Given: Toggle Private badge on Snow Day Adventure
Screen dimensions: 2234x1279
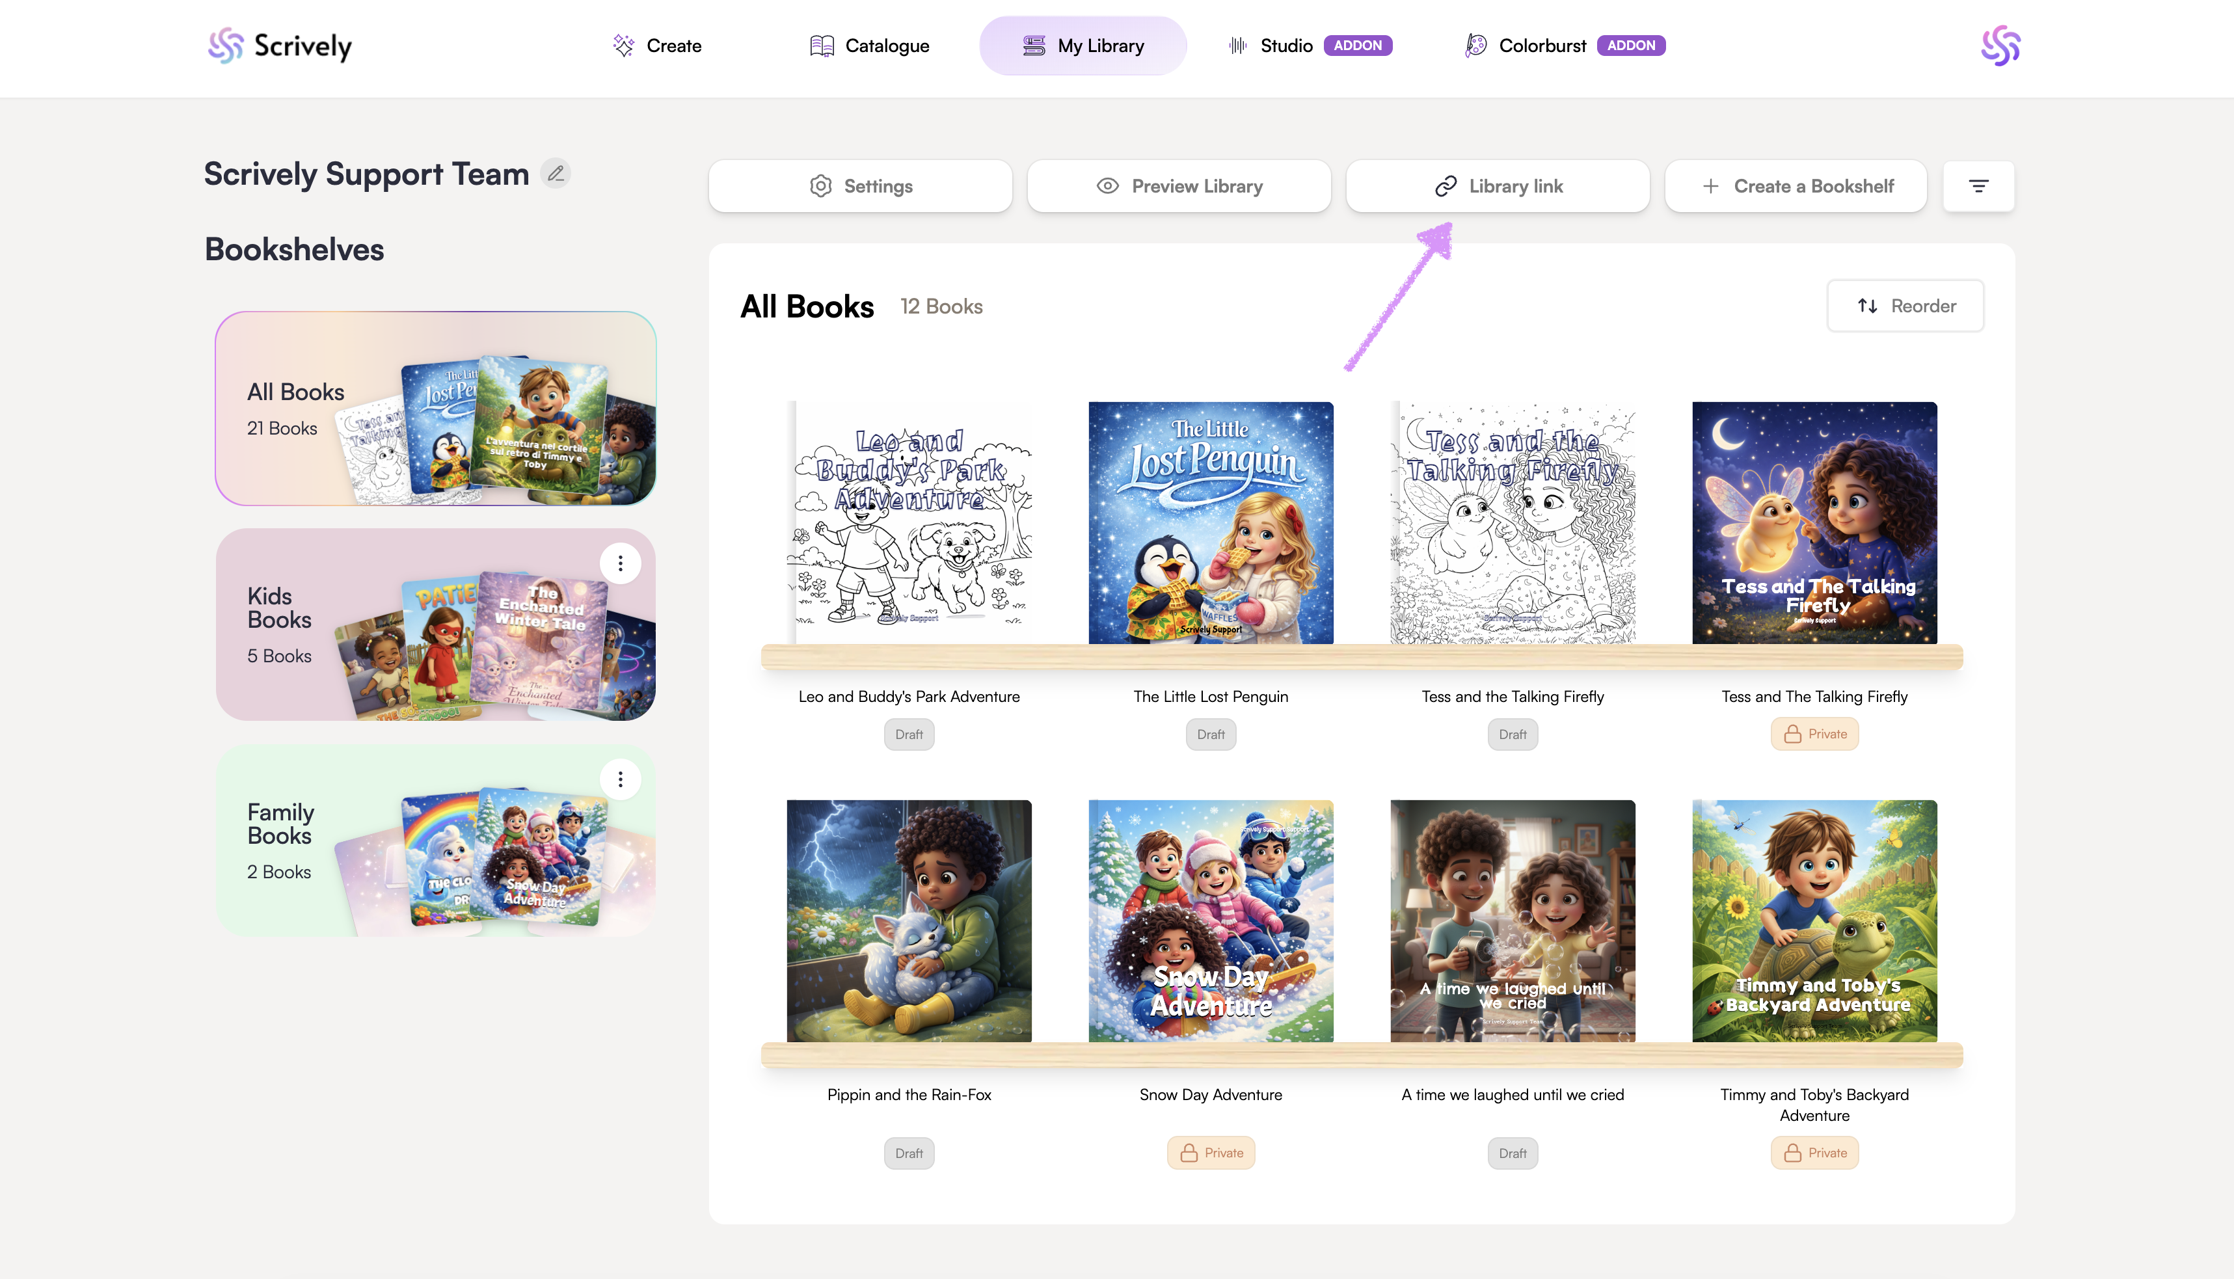Looking at the screenshot, I should pyautogui.click(x=1210, y=1153).
